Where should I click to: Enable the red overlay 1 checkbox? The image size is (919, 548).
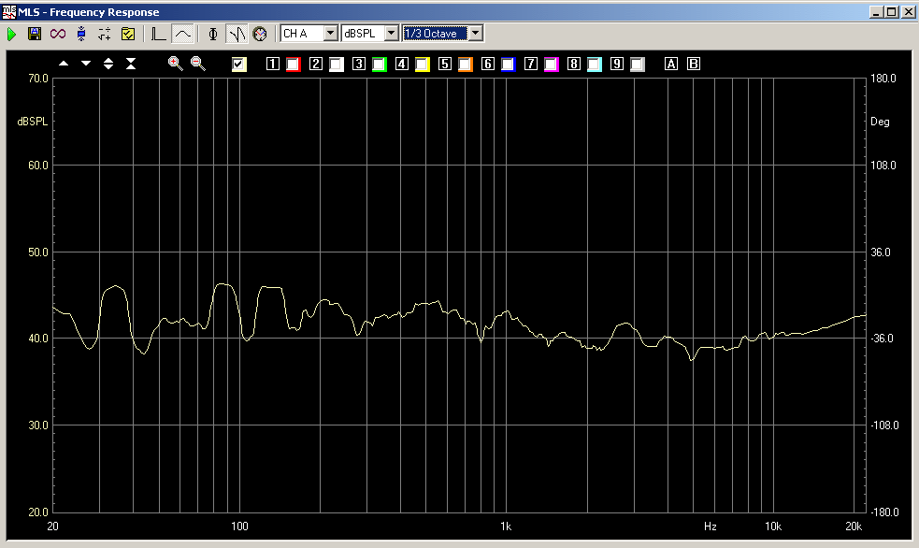tap(294, 65)
